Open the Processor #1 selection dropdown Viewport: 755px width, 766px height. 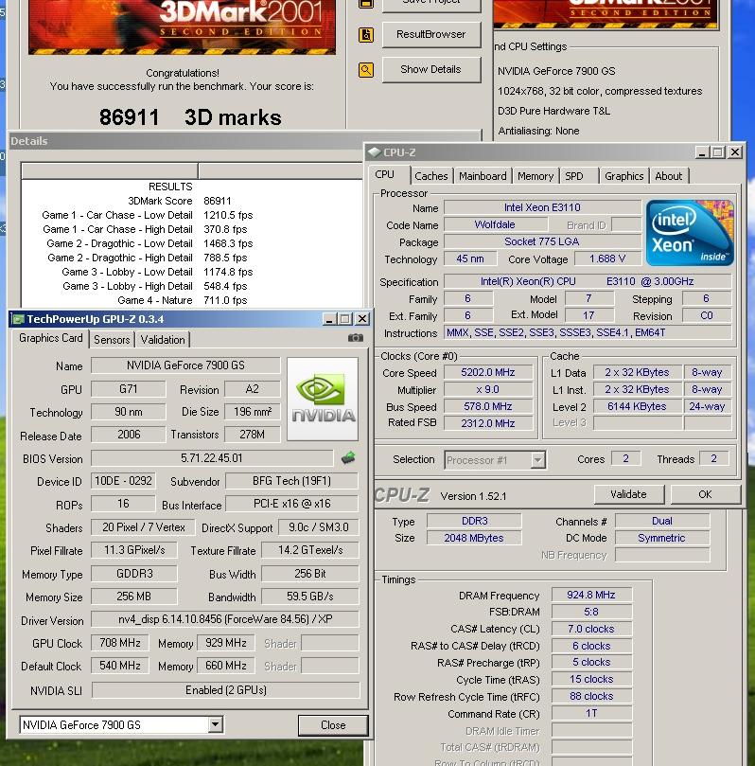click(537, 460)
